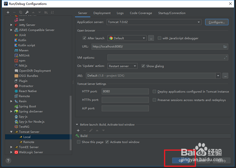Expand the WebLogic Server node
This screenshot has height=168, width=236.
[x=11, y=152]
